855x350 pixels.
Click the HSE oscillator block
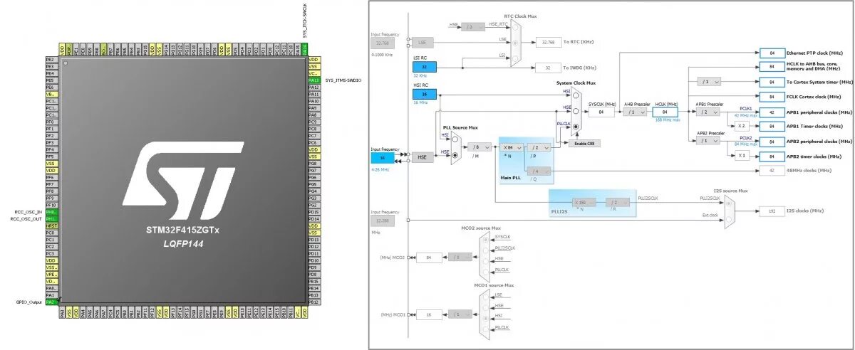pyautogui.click(x=422, y=157)
